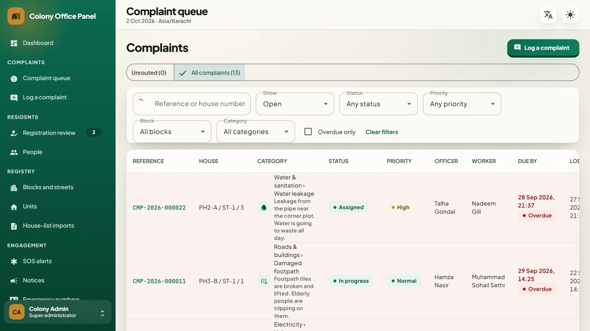This screenshot has height=331, width=590.
Task: Click the icon inside the Log a complaint button
Action: (517, 47)
